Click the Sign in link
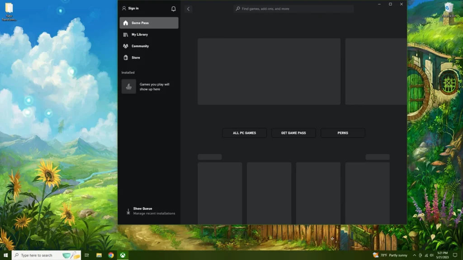The width and height of the screenshot is (463, 260). click(x=133, y=9)
